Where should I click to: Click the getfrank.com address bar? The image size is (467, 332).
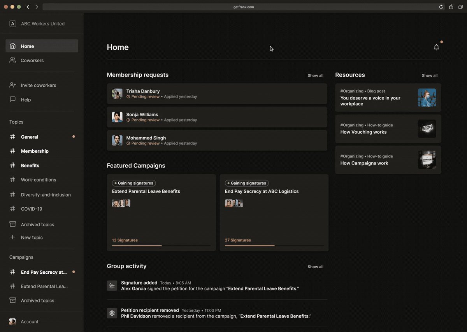(x=244, y=7)
